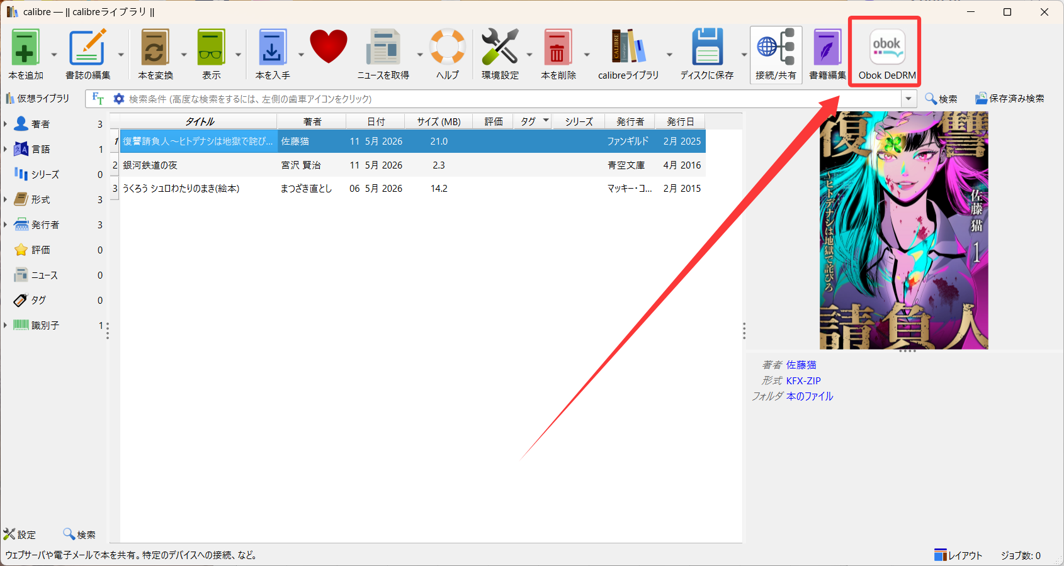Click the book cover thumbnail
The image size is (1064, 566).
pyautogui.click(x=903, y=230)
